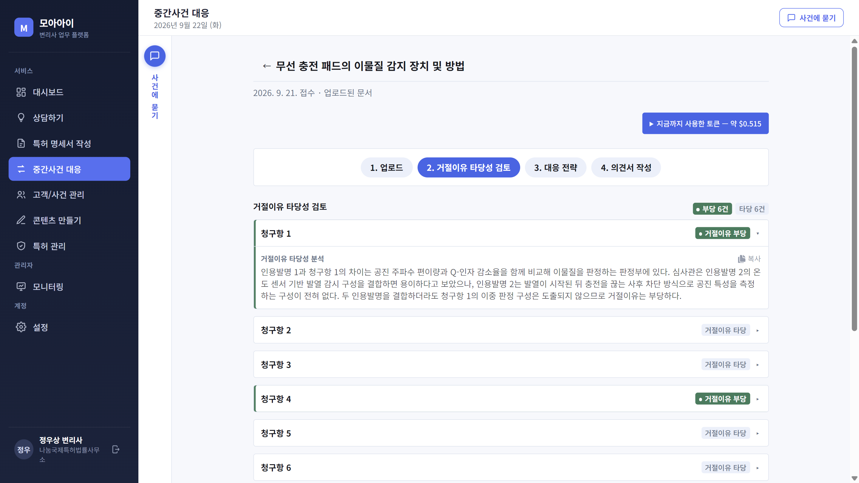The image size is (859, 483).
Task: Click the logout icon beside 정우상 변리사
Action: 116,449
